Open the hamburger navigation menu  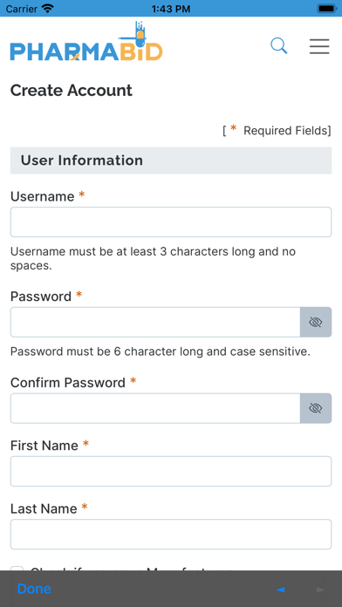[319, 46]
